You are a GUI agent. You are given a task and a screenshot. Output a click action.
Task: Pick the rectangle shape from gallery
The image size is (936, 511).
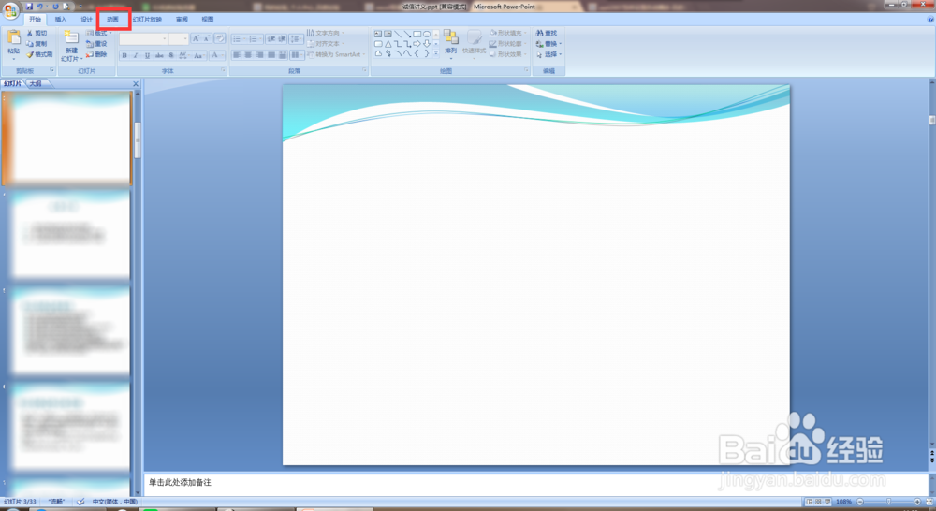417,34
